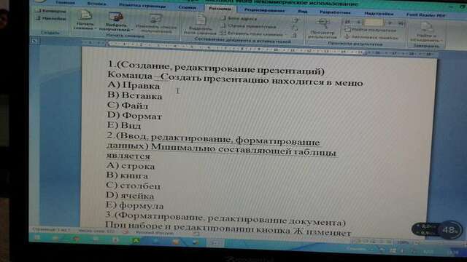Click the answer line 'A) Правка'
Screen dimensions: 467x262
[x=134, y=85]
